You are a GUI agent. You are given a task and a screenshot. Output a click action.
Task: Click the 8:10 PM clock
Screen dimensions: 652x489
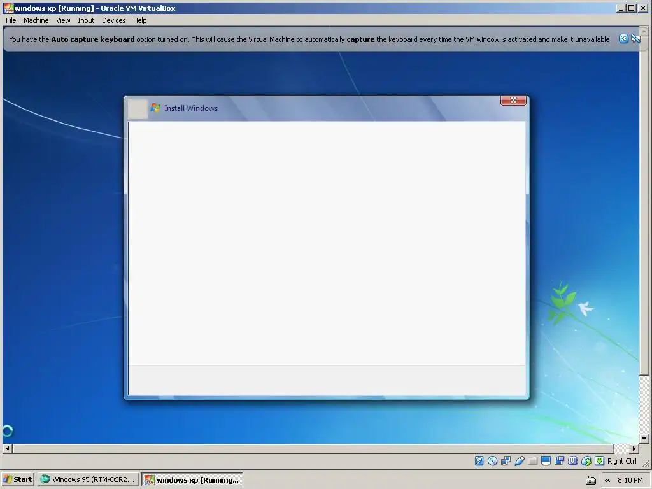coord(630,480)
